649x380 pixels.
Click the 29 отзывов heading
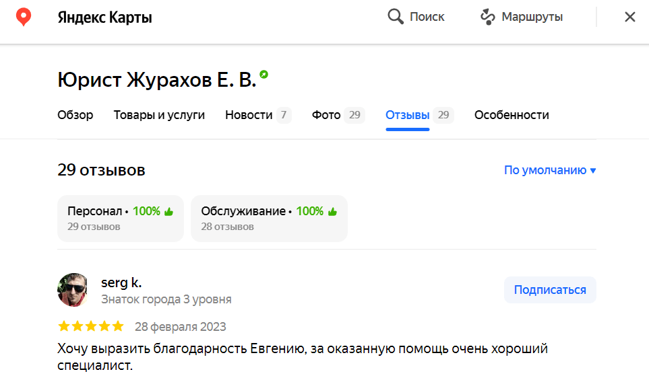point(101,169)
